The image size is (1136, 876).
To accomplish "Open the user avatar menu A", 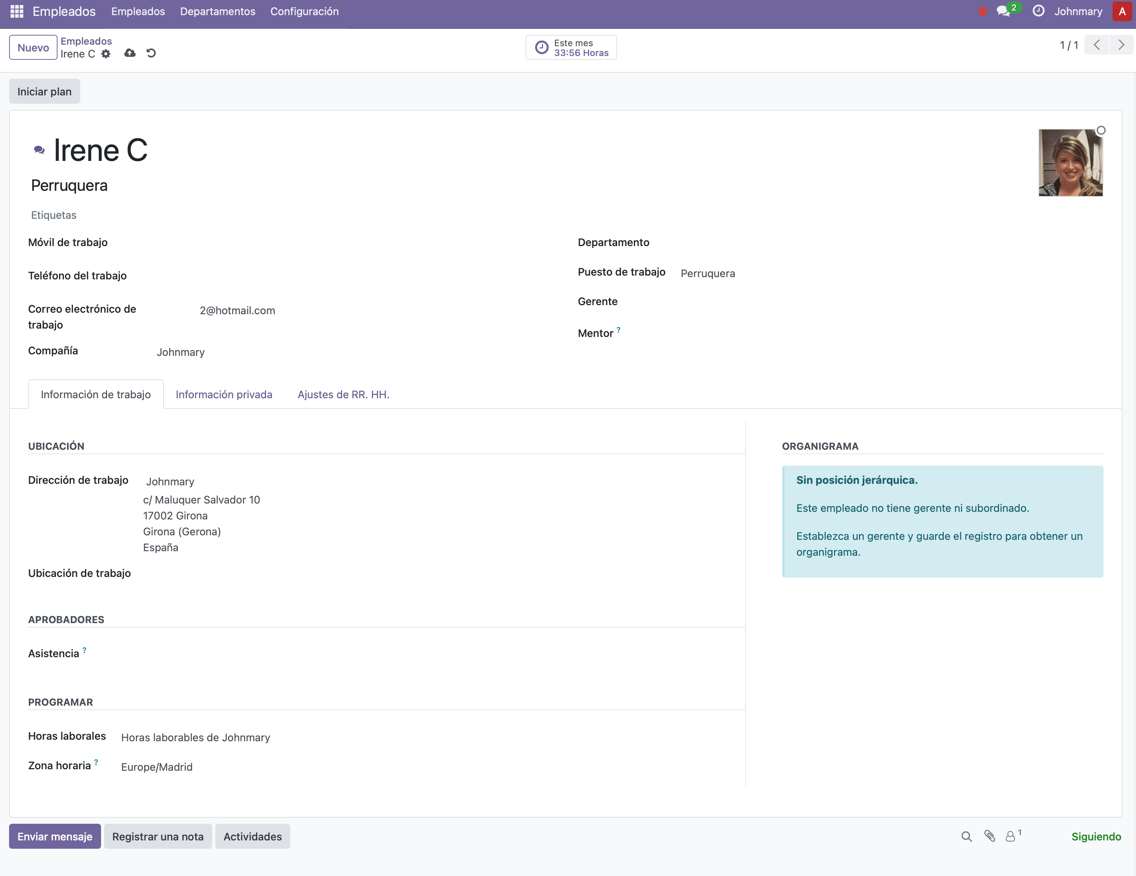I will point(1122,11).
